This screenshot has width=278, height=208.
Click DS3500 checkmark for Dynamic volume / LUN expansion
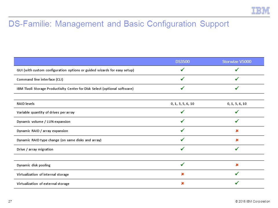coord(182,121)
